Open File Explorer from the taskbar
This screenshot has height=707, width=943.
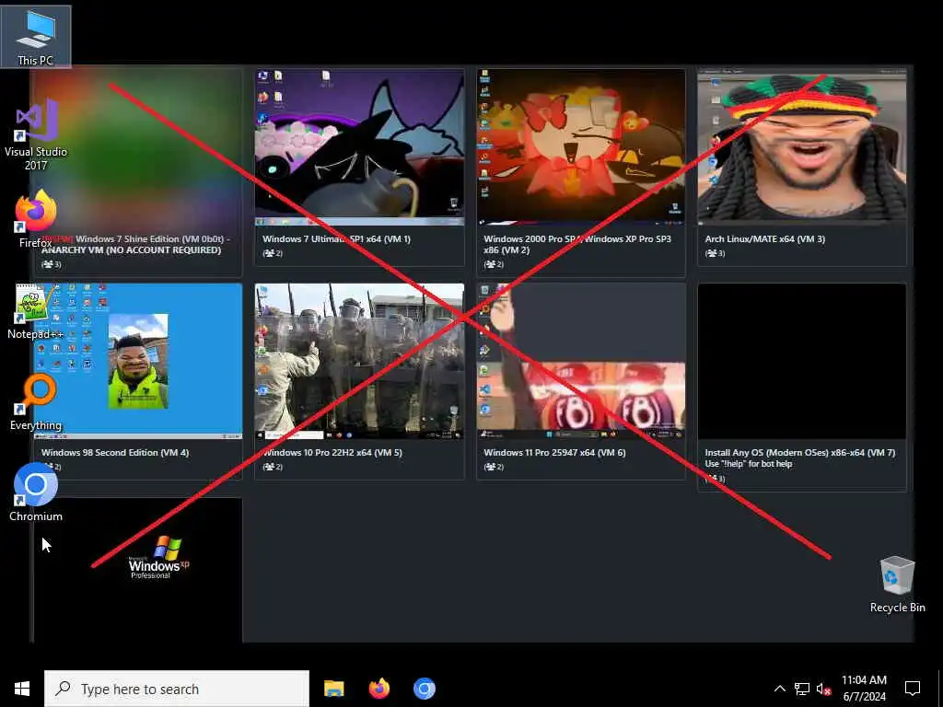coord(333,689)
